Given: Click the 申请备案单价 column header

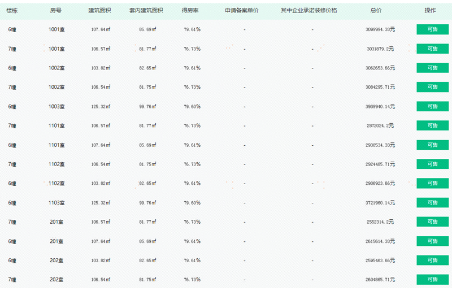Looking at the screenshot, I should (x=242, y=11).
